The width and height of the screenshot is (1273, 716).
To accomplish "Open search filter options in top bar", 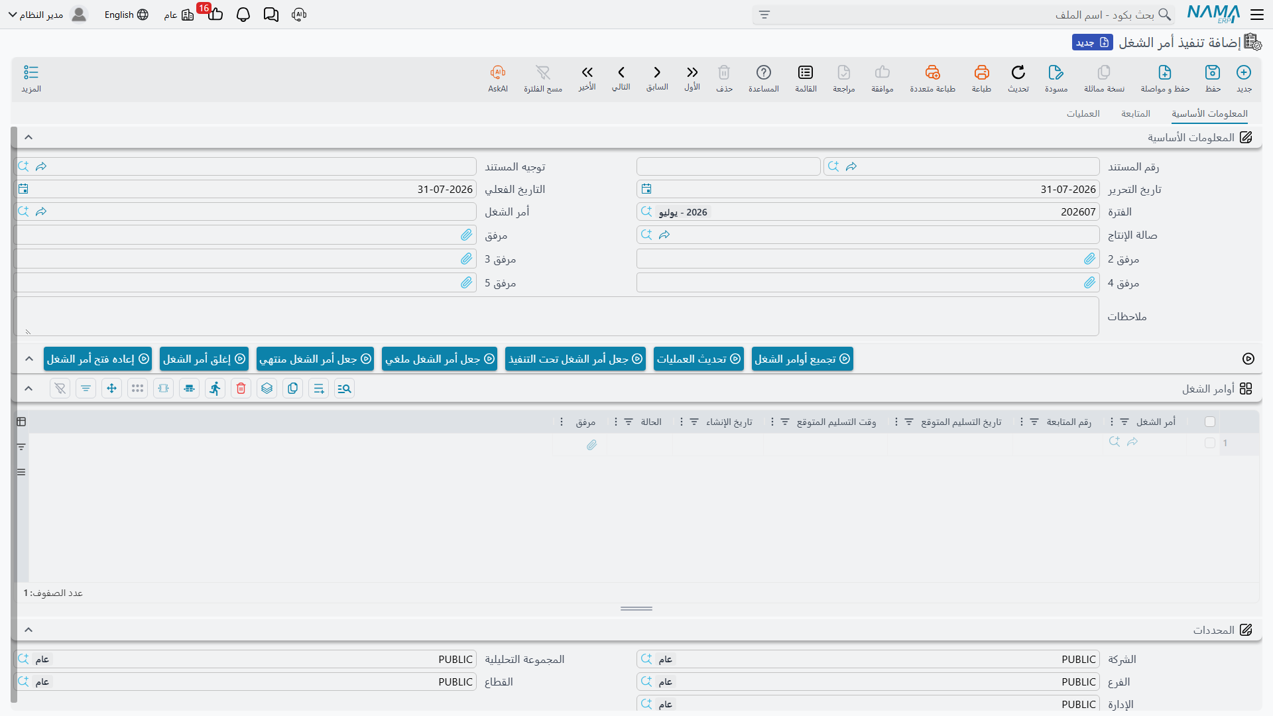I will click(x=764, y=15).
